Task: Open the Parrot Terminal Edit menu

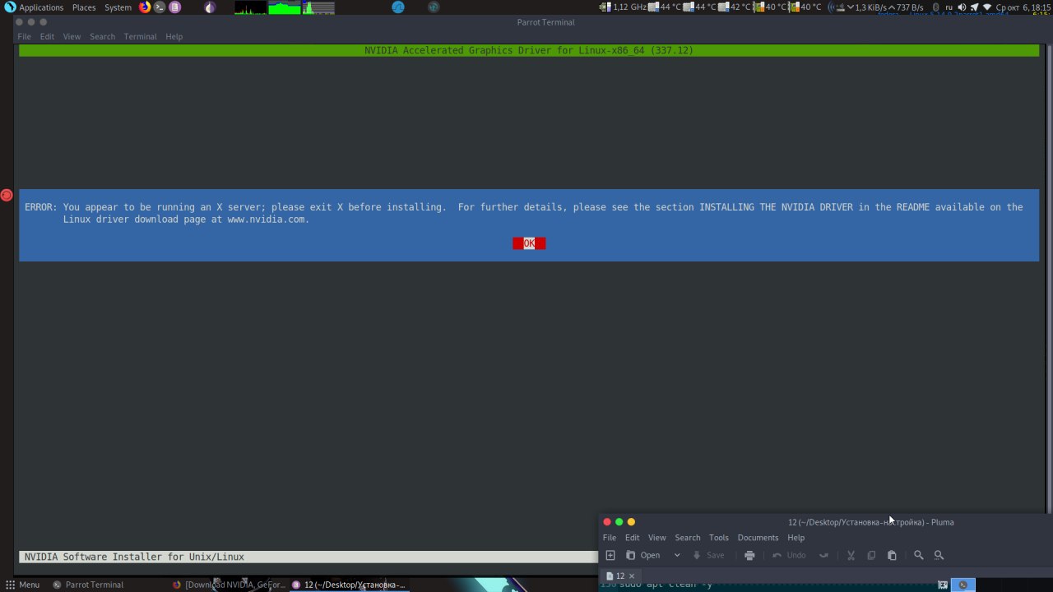Action: click(x=47, y=37)
